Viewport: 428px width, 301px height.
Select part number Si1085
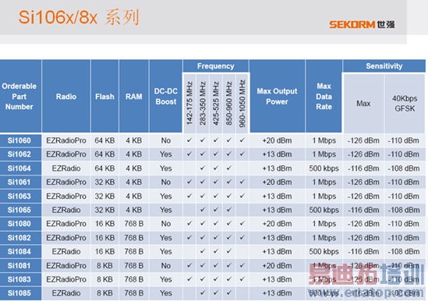pyautogui.click(x=19, y=293)
